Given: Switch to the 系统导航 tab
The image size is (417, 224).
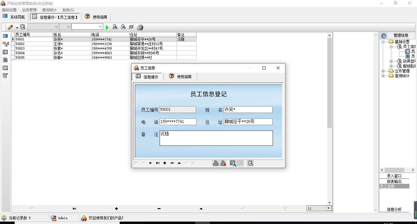Looking at the screenshot, I should click(x=14, y=17).
